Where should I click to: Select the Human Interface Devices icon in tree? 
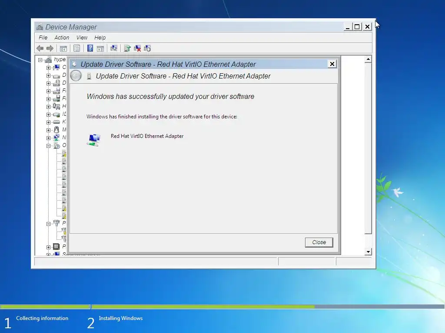(x=56, y=106)
